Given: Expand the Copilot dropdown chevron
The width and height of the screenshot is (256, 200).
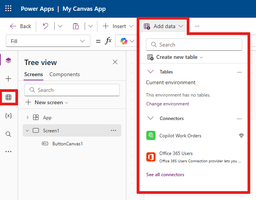Looking at the screenshot, I should (x=132, y=41).
